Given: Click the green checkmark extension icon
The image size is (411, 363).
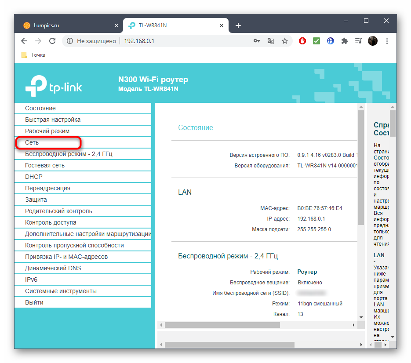Looking at the screenshot, I should pos(316,41).
